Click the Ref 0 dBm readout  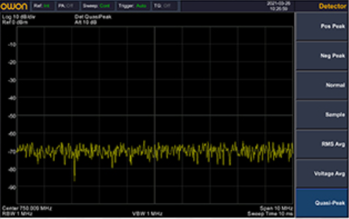point(15,22)
